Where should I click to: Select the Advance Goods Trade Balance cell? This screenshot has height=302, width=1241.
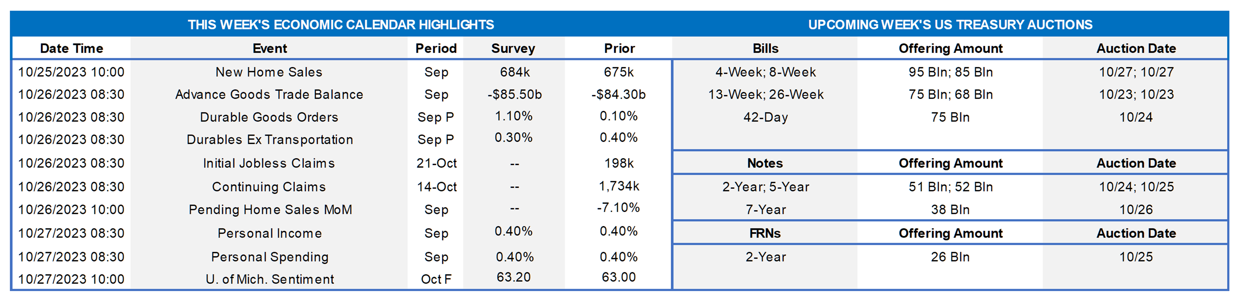(269, 95)
